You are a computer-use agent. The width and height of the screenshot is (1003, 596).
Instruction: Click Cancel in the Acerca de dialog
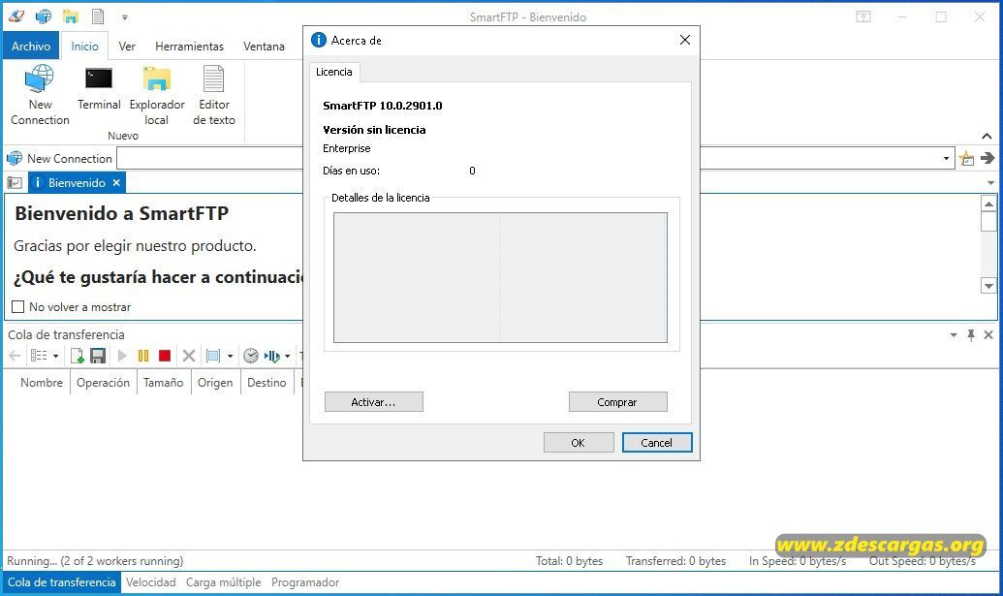click(657, 443)
